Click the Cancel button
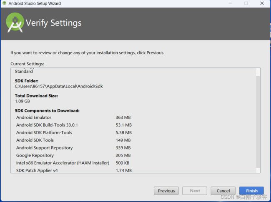 (x=223, y=191)
